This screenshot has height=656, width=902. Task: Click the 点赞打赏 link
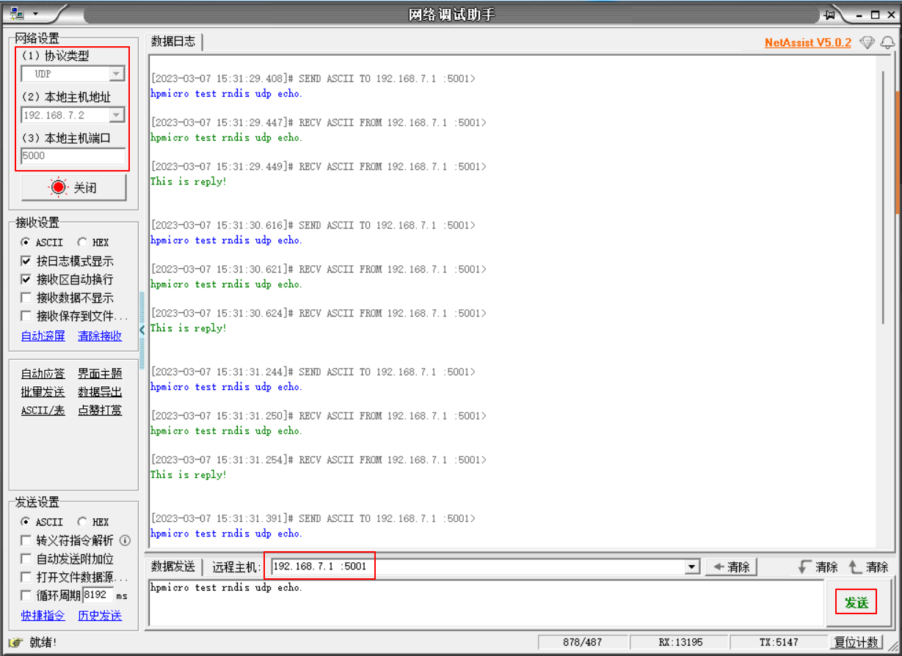(100, 410)
